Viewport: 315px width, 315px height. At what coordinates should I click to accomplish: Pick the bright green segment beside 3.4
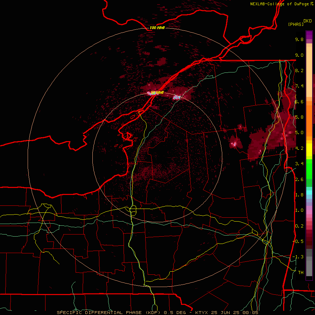click(309, 169)
